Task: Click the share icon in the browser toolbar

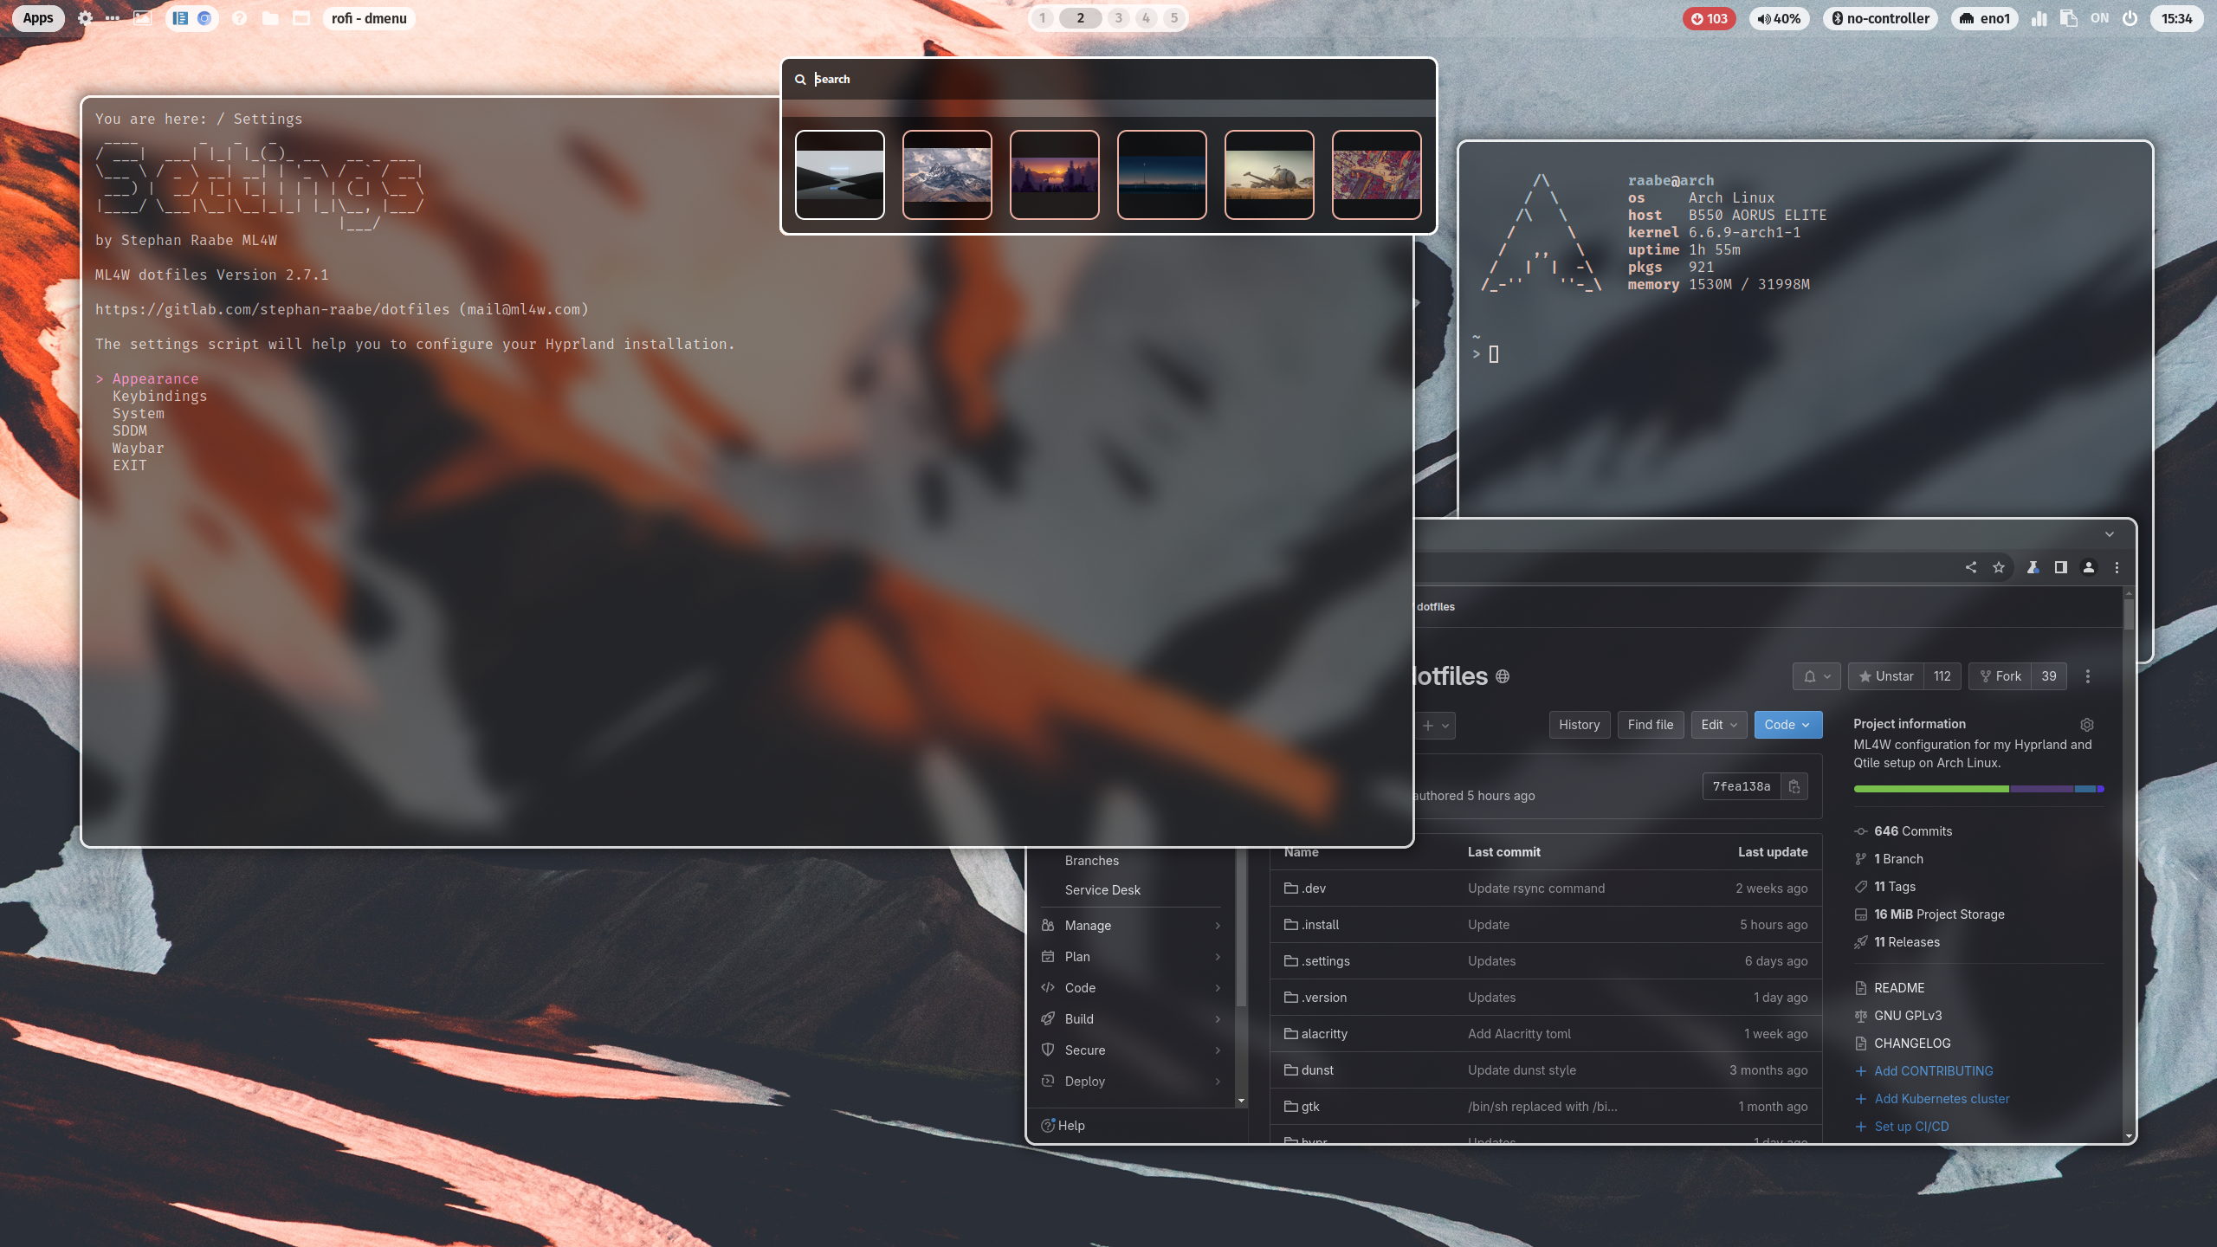Action: [x=1970, y=567]
